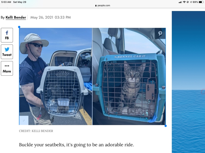Pin the image using the Pinterest icon

tap(160, 33)
